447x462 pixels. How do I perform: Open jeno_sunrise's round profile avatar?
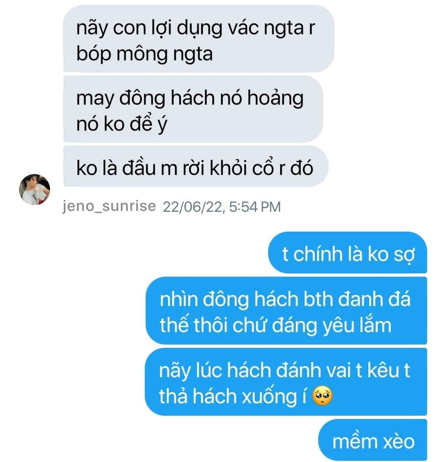[34, 189]
